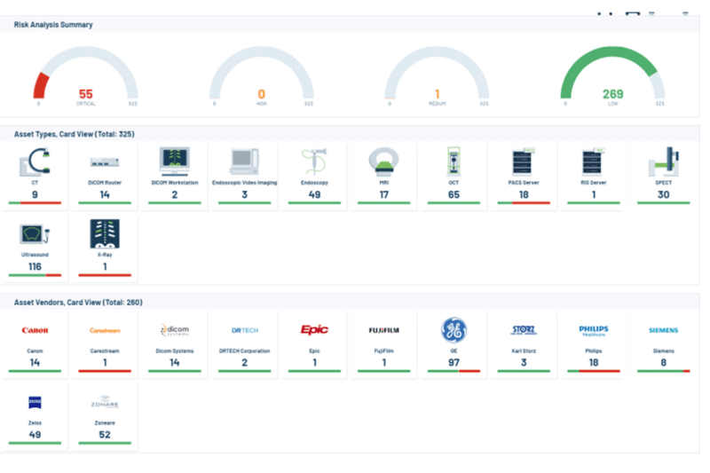Viewport: 710px width, 473px height.
Task: Click the CT risk bar
Action: (x=35, y=203)
